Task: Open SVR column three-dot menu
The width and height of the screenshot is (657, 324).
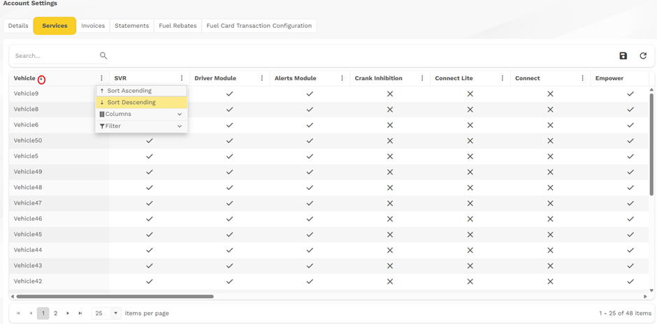Action: click(182, 78)
